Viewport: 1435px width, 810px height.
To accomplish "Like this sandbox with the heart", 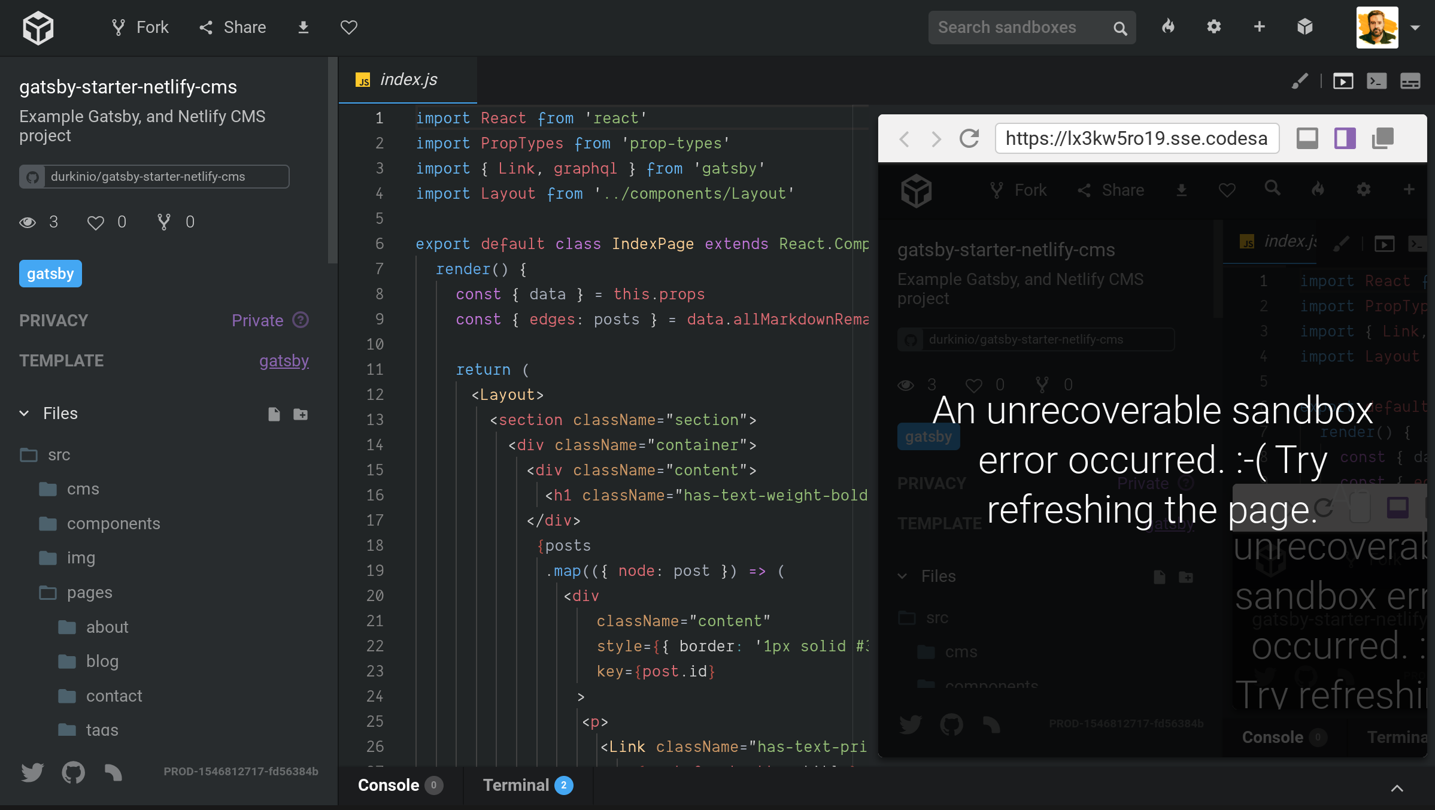I will pos(348,27).
